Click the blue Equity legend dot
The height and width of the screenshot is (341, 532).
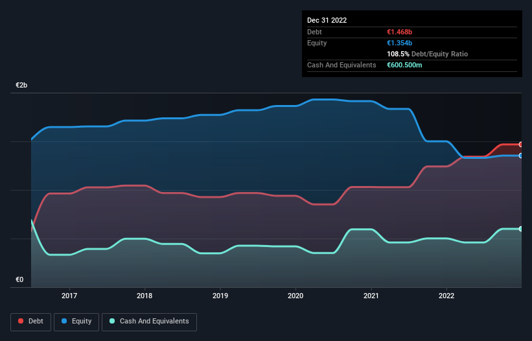click(64, 321)
